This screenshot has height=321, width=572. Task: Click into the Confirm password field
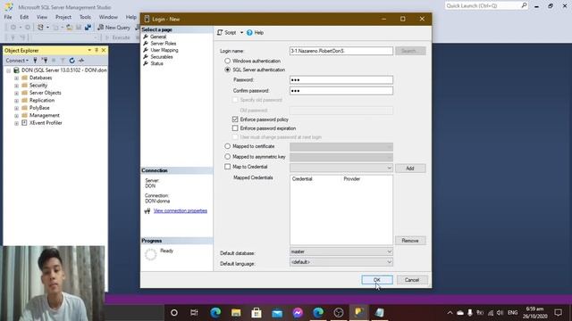point(341,91)
